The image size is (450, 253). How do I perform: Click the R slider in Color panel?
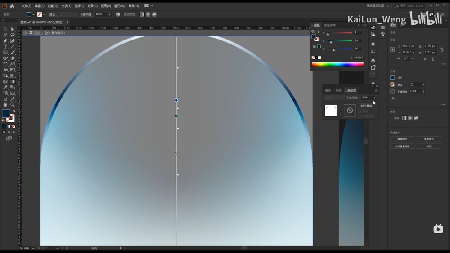coord(340,33)
